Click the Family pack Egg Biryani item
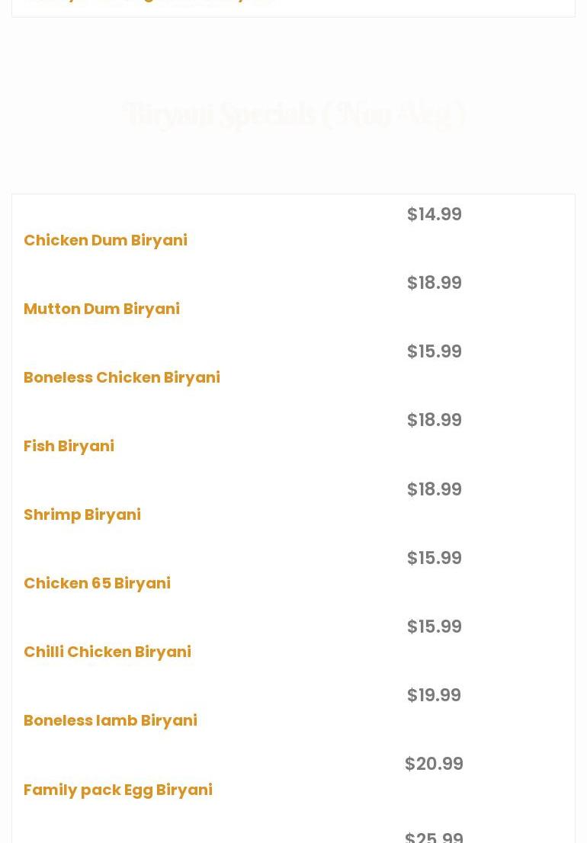Image resolution: width=587 pixels, height=843 pixels. pos(118,790)
